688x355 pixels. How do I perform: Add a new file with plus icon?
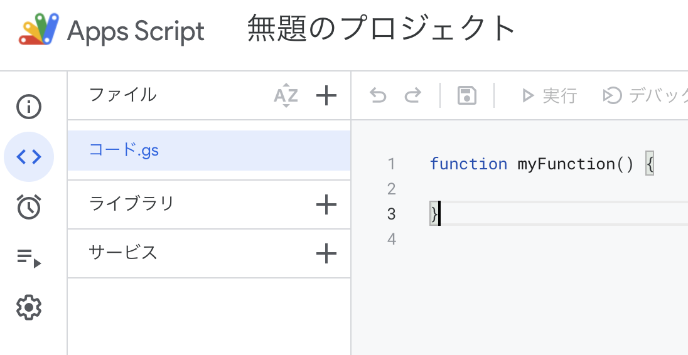pyautogui.click(x=326, y=95)
